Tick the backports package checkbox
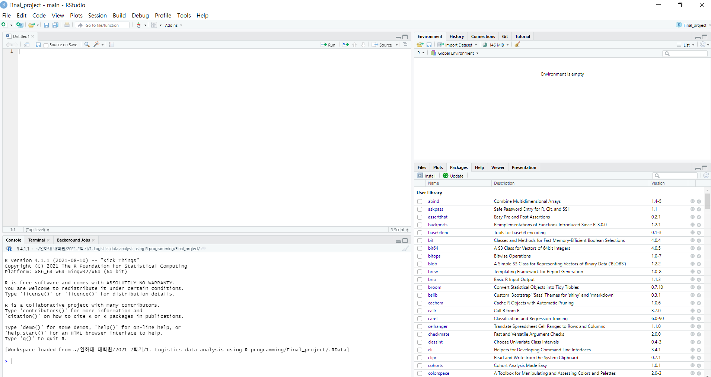 click(x=420, y=225)
